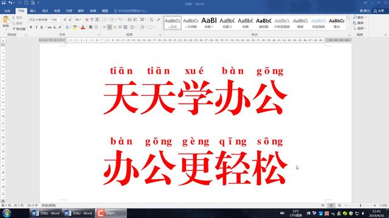Viewport: 389px width, 218px height.
Task: Click the Paste clipboard icon
Action: pos(5,20)
